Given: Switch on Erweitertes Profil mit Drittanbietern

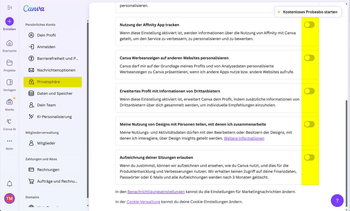Looking at the screenshot, I should (309, 91).
